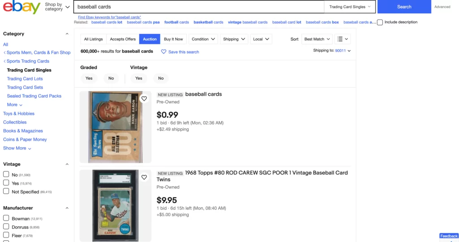Click heart icon beside Save this search
459x242 pixels.
tap(164, 52)
